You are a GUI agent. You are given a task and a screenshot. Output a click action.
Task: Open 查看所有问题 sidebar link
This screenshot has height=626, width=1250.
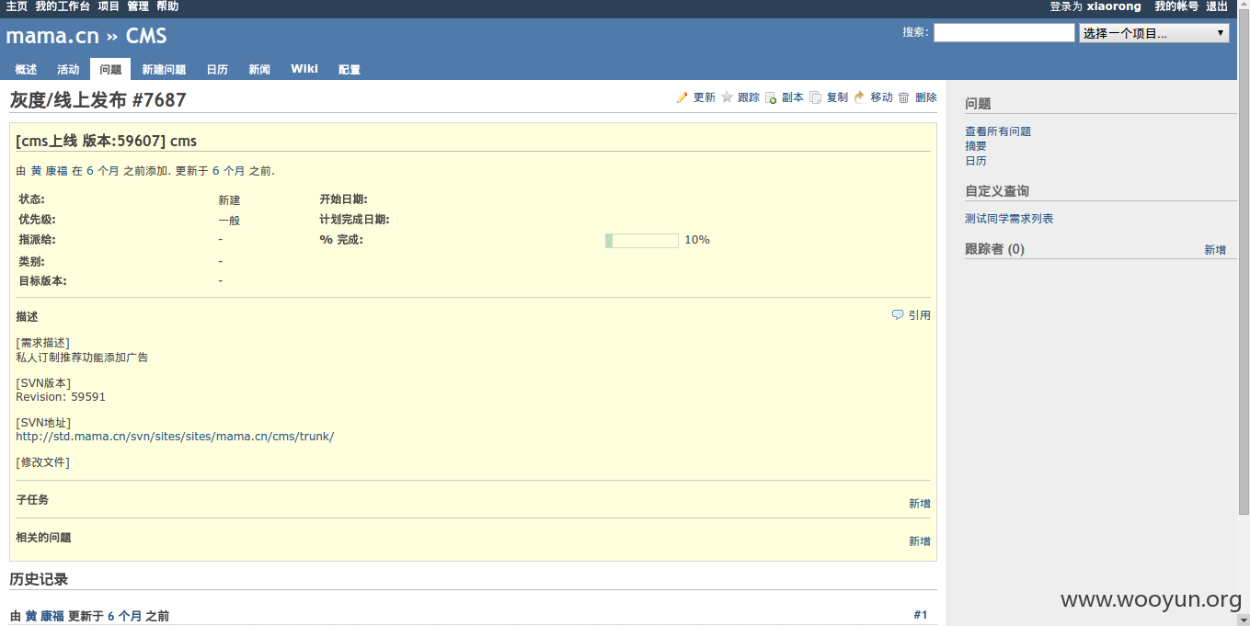point(998,131)
